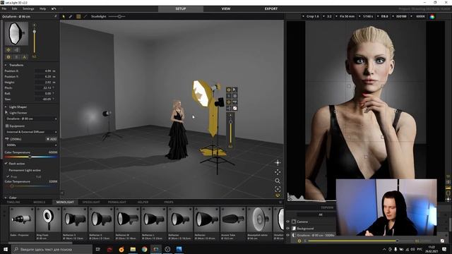
Task: Select the Ring Flash thumbnail
Action: tap(48, 224)
